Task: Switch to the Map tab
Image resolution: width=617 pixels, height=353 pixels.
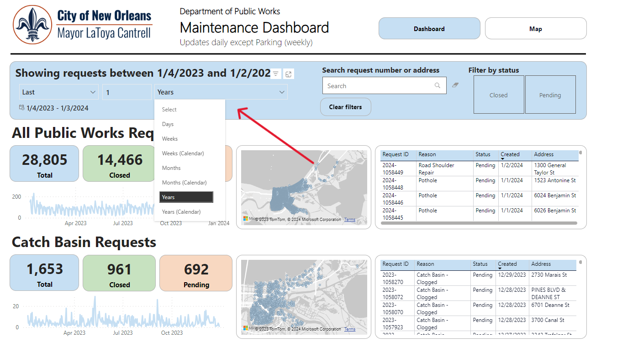Action: pos(535,28)
